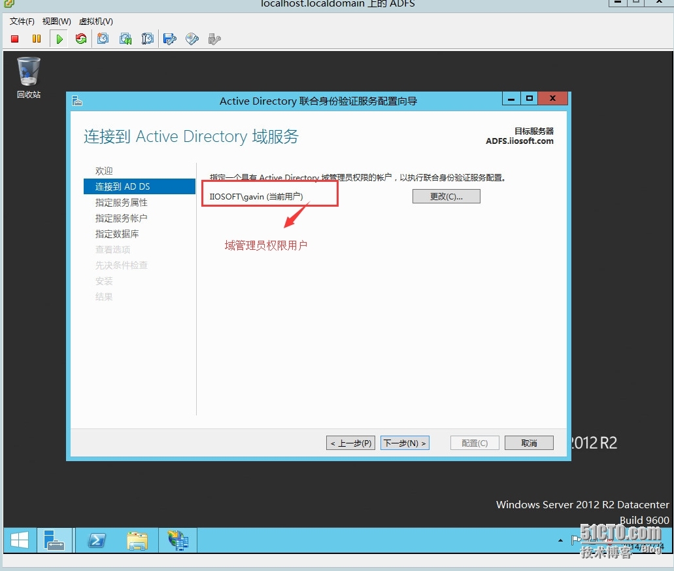Click the green Play power-on icon
674x571 pixels.
[x=59, y=39]
